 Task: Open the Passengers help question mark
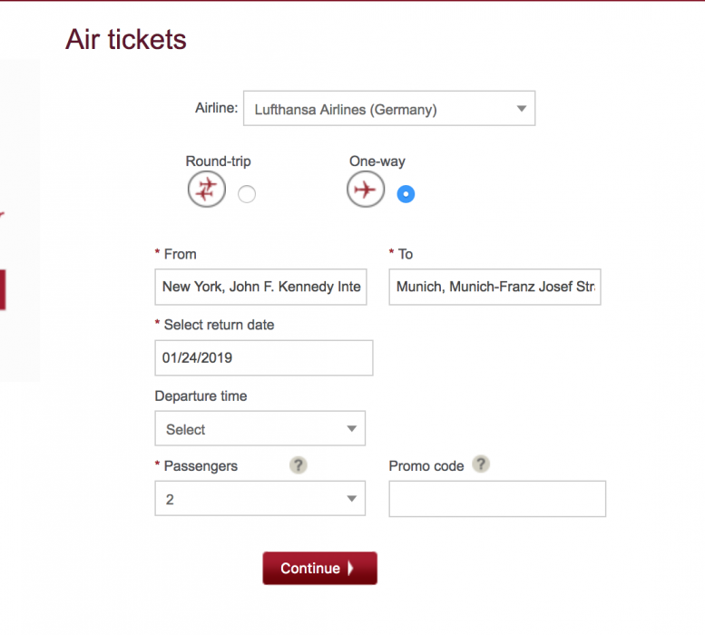[299, 465]
